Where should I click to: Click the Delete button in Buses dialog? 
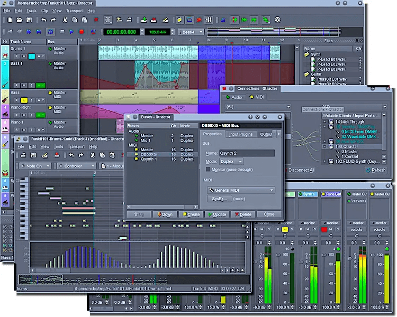click(x=242, y=214)
